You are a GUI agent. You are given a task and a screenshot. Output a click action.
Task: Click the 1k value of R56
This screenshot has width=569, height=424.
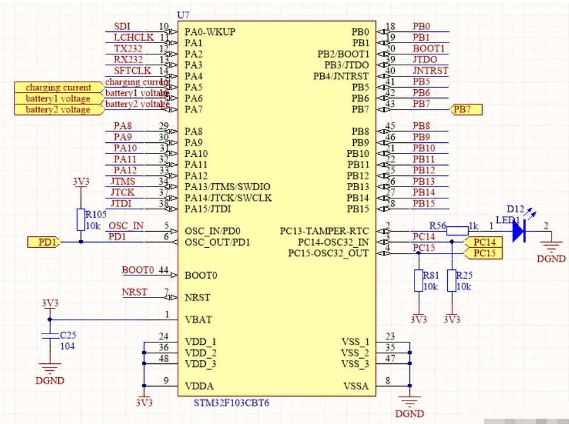473,226
